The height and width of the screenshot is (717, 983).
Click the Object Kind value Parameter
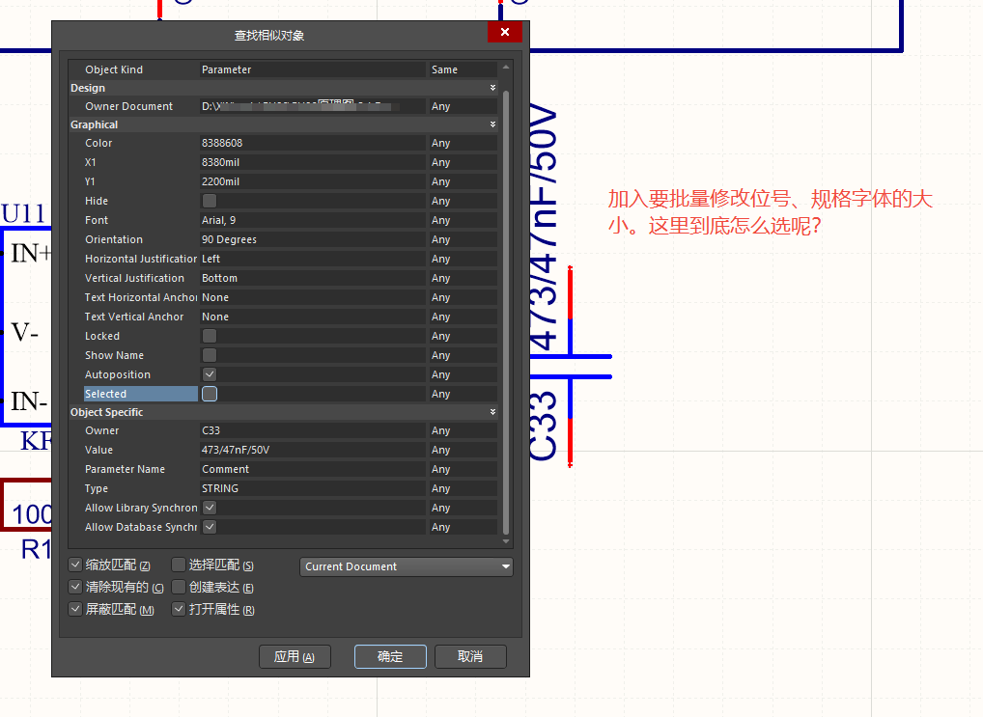pos(312,69)
